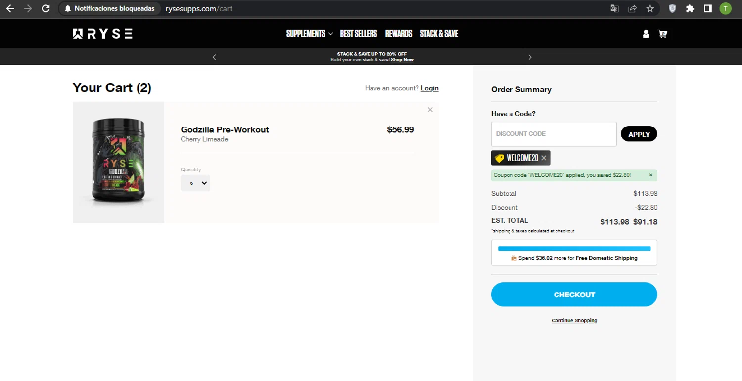Screen dimensions: 742x381
Task: Click the Continue Shopping link
Action: point(574,321)
